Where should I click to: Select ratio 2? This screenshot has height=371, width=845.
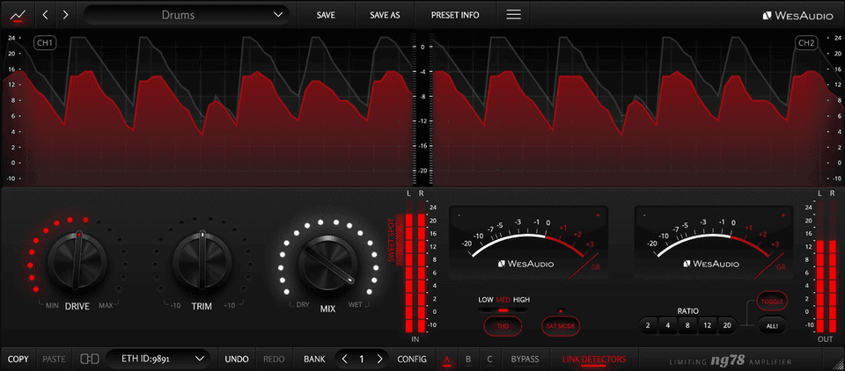tap(648, 325)
